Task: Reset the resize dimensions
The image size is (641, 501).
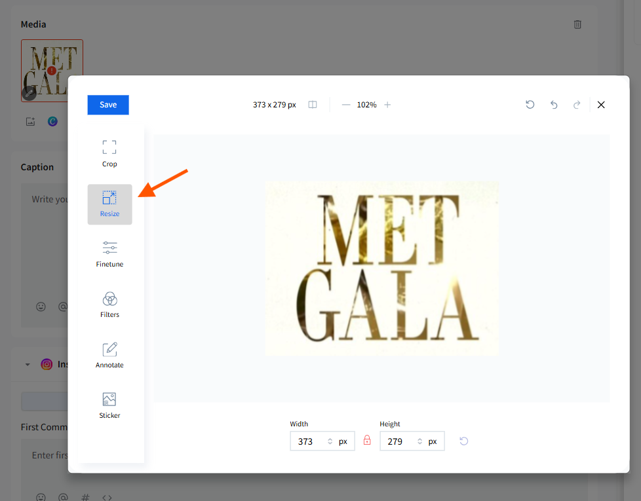Action: point(463,441)
